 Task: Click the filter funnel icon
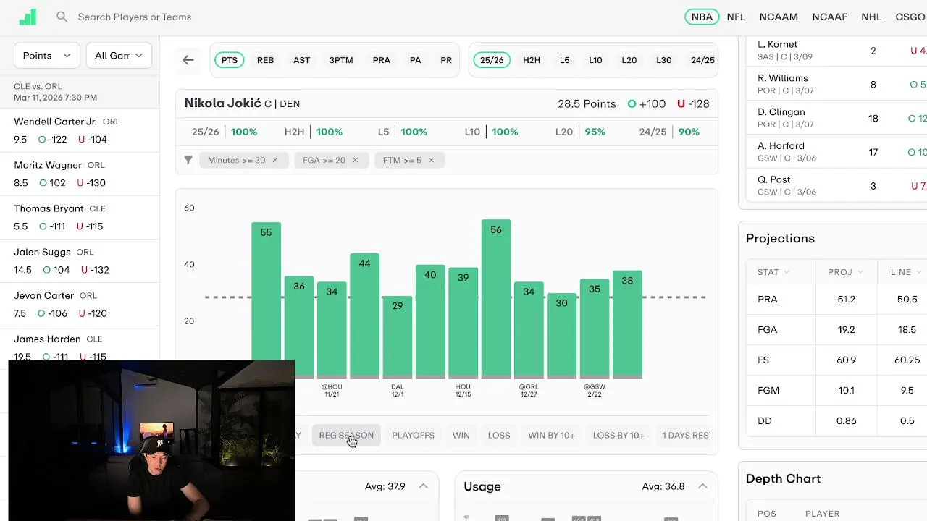188,160
